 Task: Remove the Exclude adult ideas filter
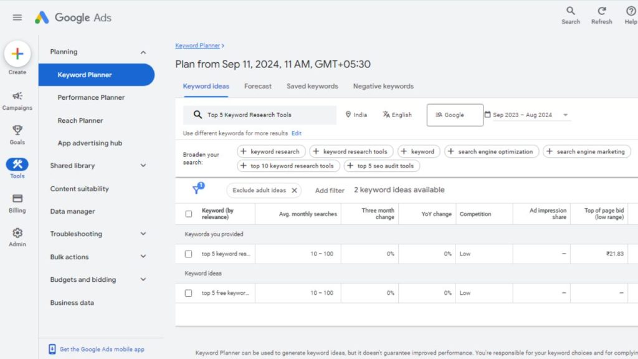295,190
